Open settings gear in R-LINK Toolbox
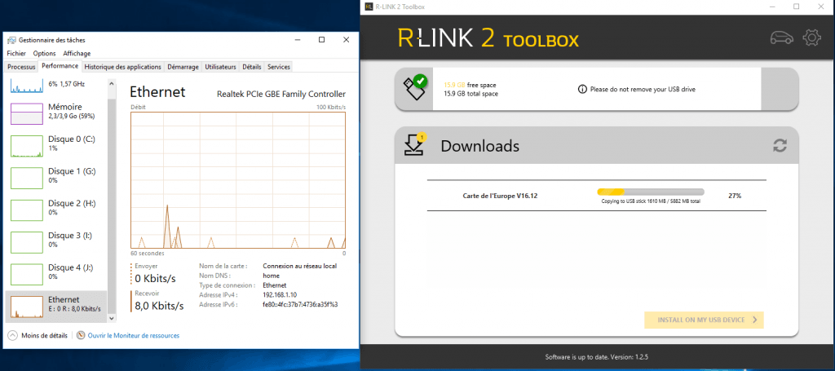This screenshot has width=835, height=371. 811,38
